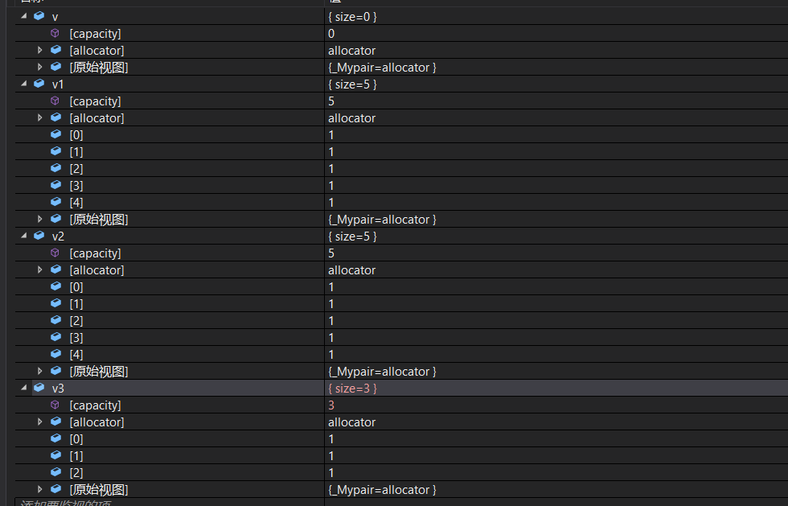788x506 pixels.
Task: Expand [allocator] under variable v2
Action: (x=39, y=269)
